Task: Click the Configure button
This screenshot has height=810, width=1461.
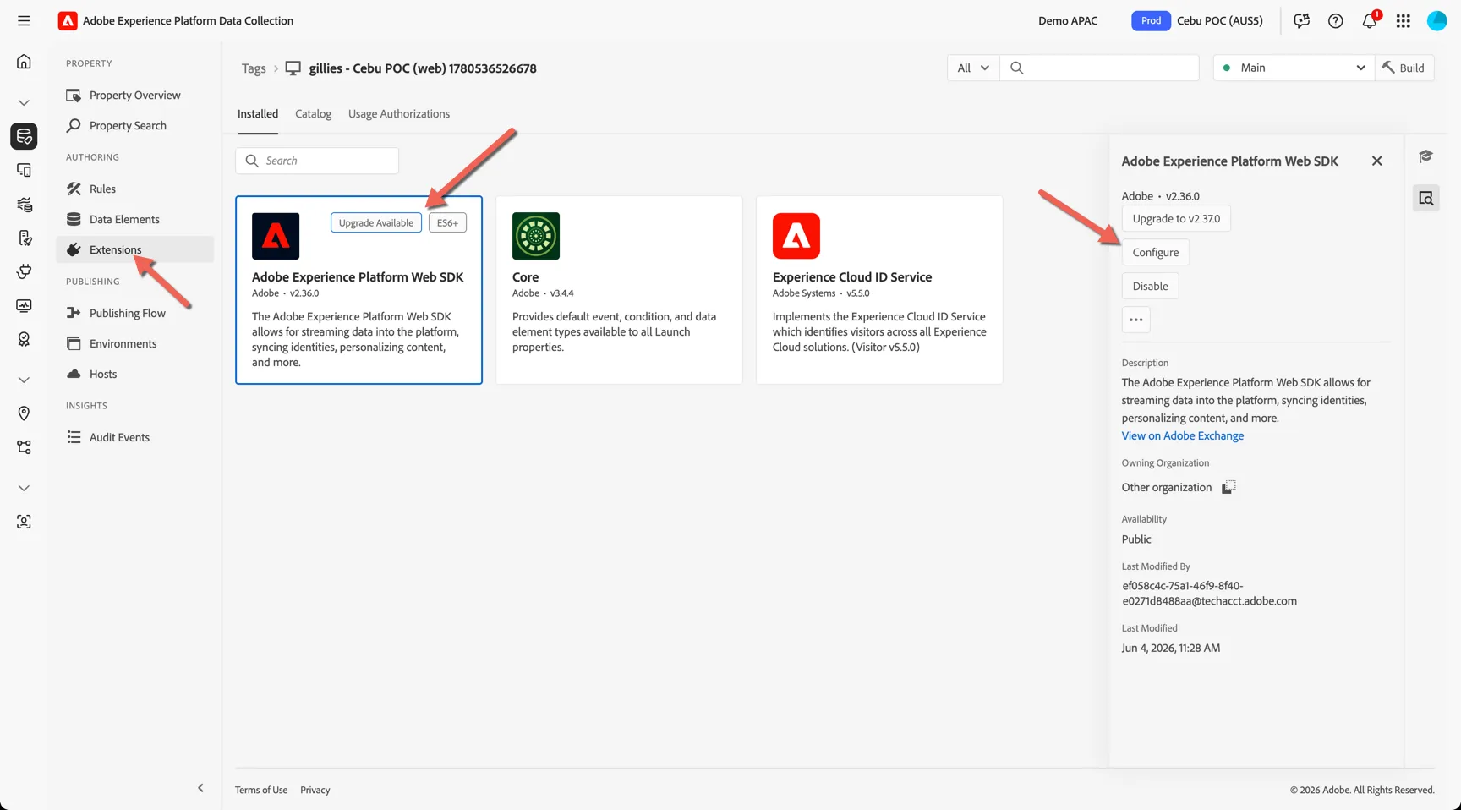Action: (1155, 252)
